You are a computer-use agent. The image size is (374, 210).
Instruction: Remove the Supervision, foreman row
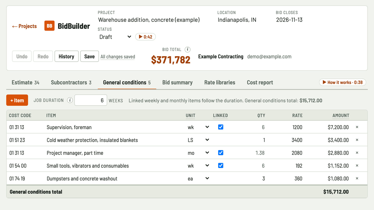coord(357,127)
